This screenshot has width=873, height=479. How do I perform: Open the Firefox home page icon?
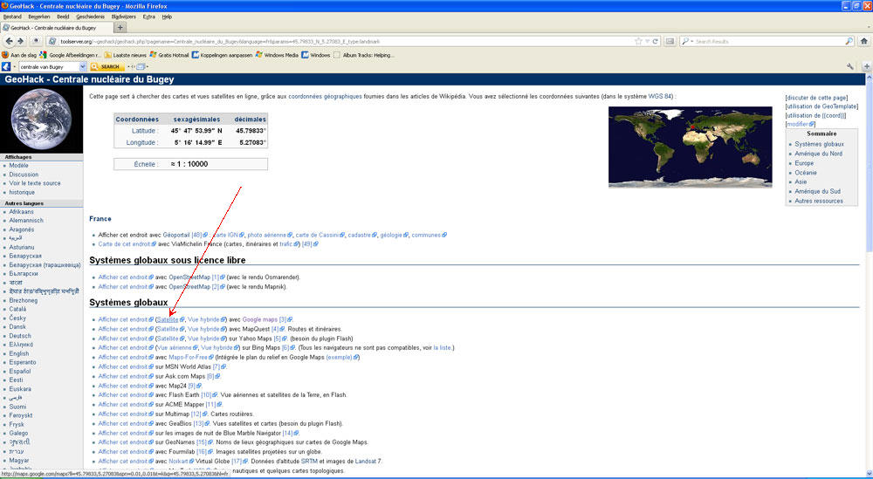click(x=864, y=41)
